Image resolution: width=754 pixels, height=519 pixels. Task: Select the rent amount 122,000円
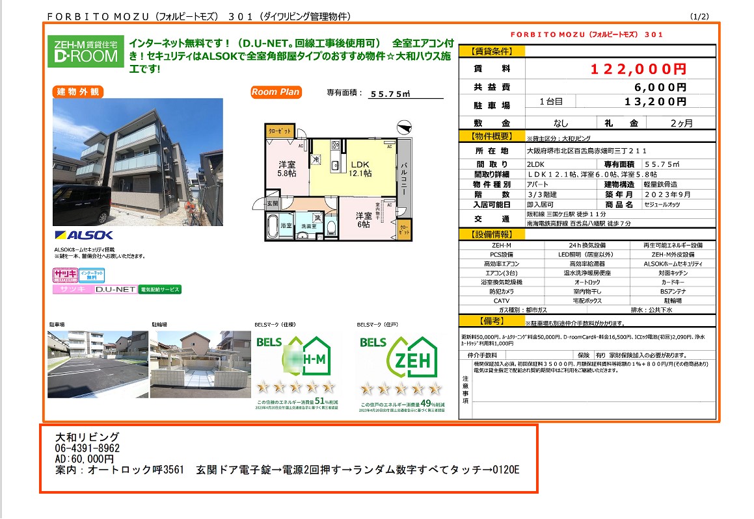[x=639, y=69]
